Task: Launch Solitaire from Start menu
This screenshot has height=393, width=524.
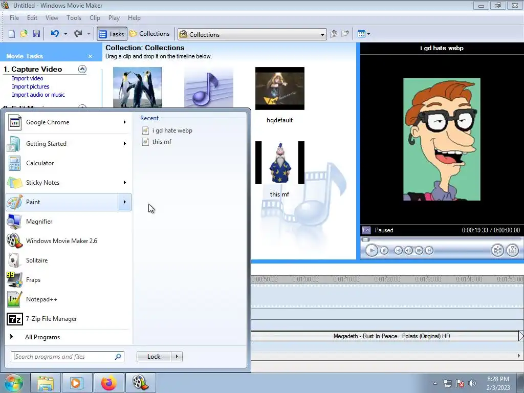Action: pos(69,260)
